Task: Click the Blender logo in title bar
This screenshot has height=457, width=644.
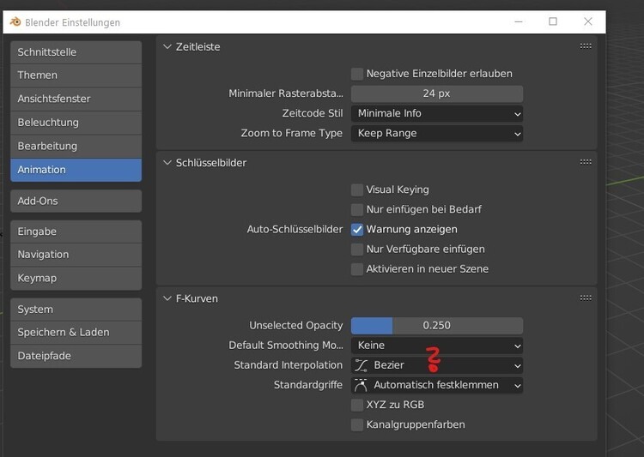Action: pos(17,22)
